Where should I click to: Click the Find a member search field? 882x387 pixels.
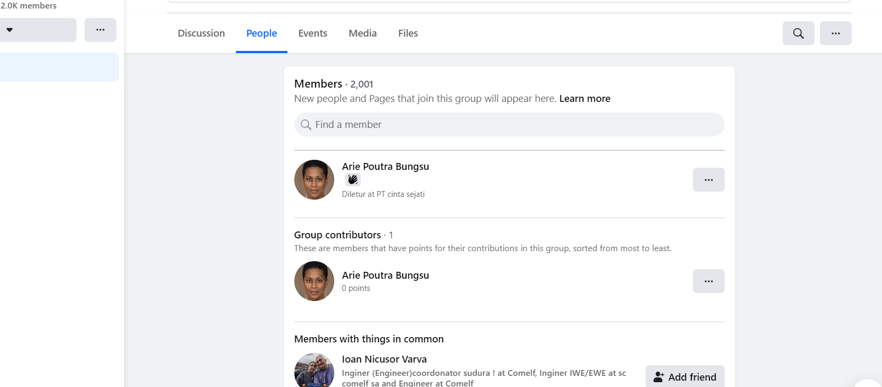tap(509, 124)
